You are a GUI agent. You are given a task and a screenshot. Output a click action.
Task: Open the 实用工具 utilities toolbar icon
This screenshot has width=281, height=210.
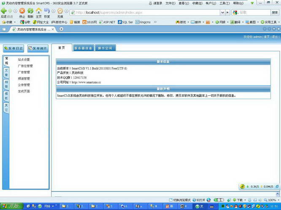(268, 22)
